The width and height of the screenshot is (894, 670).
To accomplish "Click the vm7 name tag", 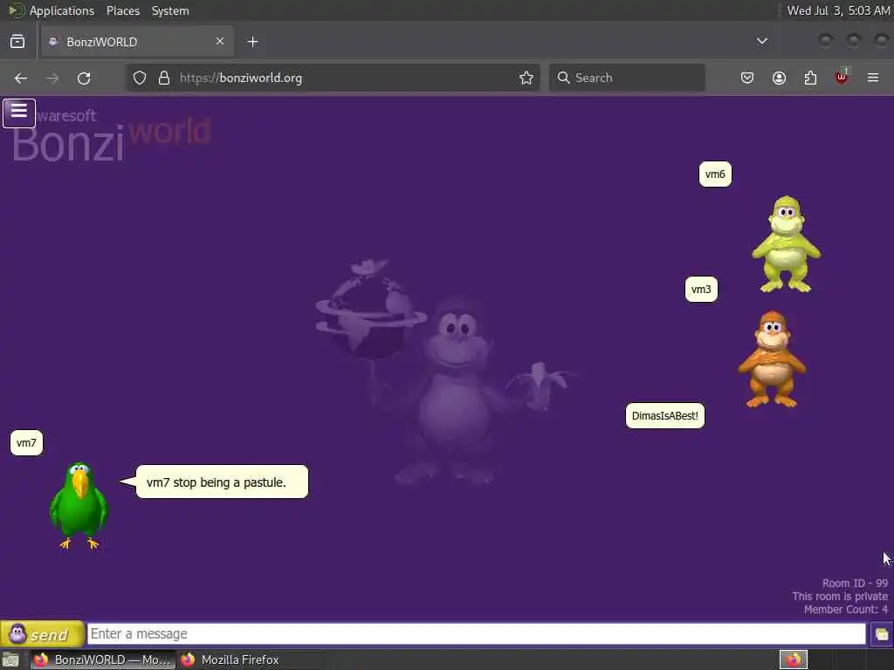I will coord(26,443).
